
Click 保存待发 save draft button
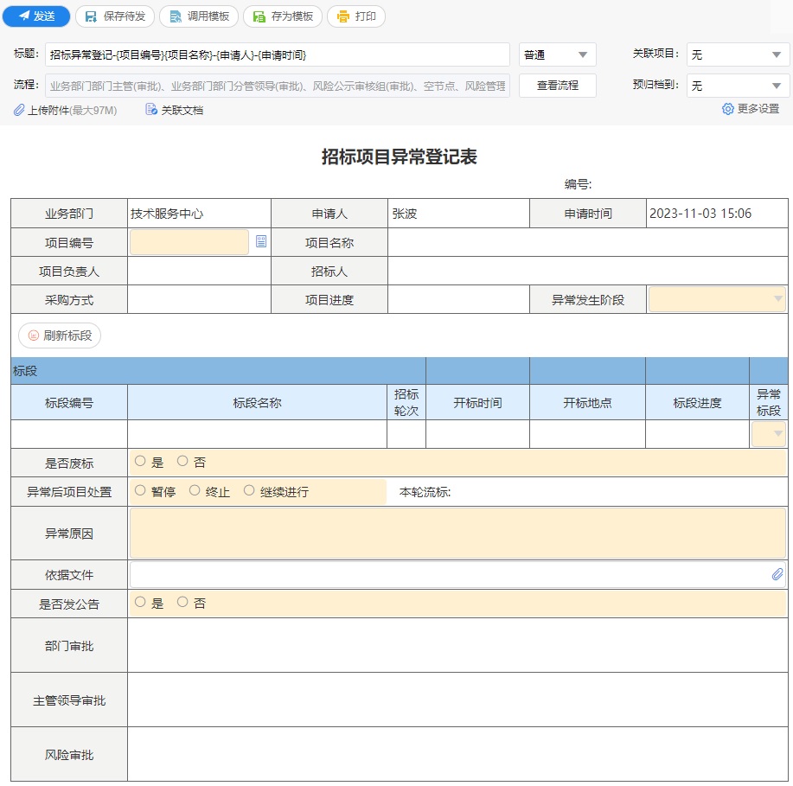[115, 16]
